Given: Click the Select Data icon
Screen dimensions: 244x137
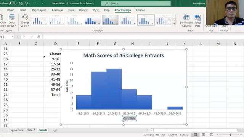Looking at the screenshot, I should (197, 21).
